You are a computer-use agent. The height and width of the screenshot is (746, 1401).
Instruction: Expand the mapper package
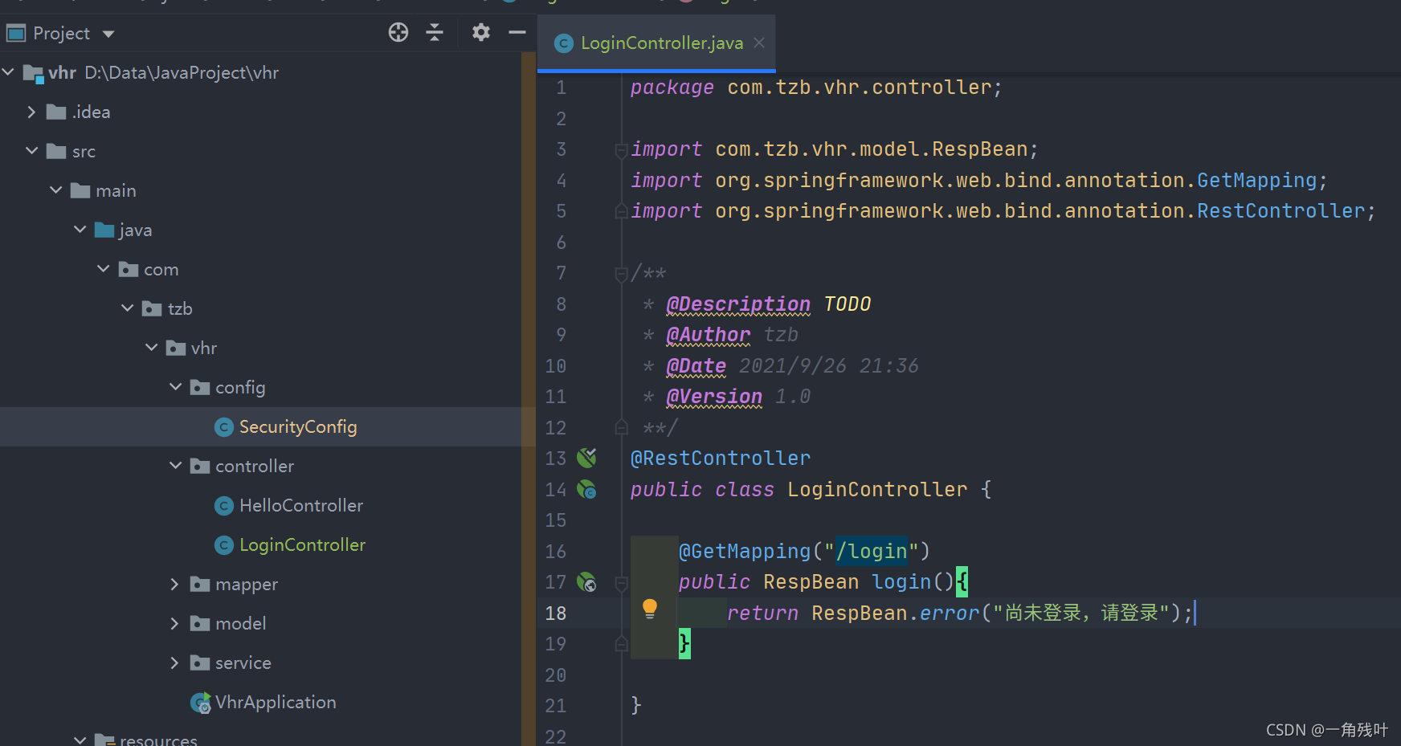coord(175,584)
